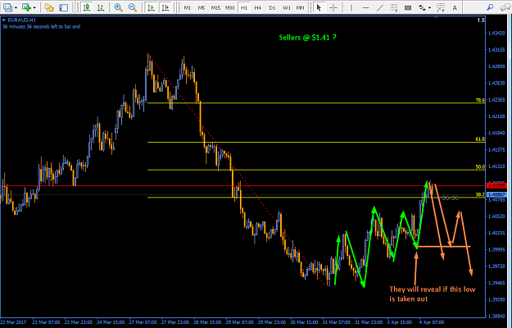Select the H1 timeframe button
This screenshot has height=328, width=512.
click(x=244, y=7)
